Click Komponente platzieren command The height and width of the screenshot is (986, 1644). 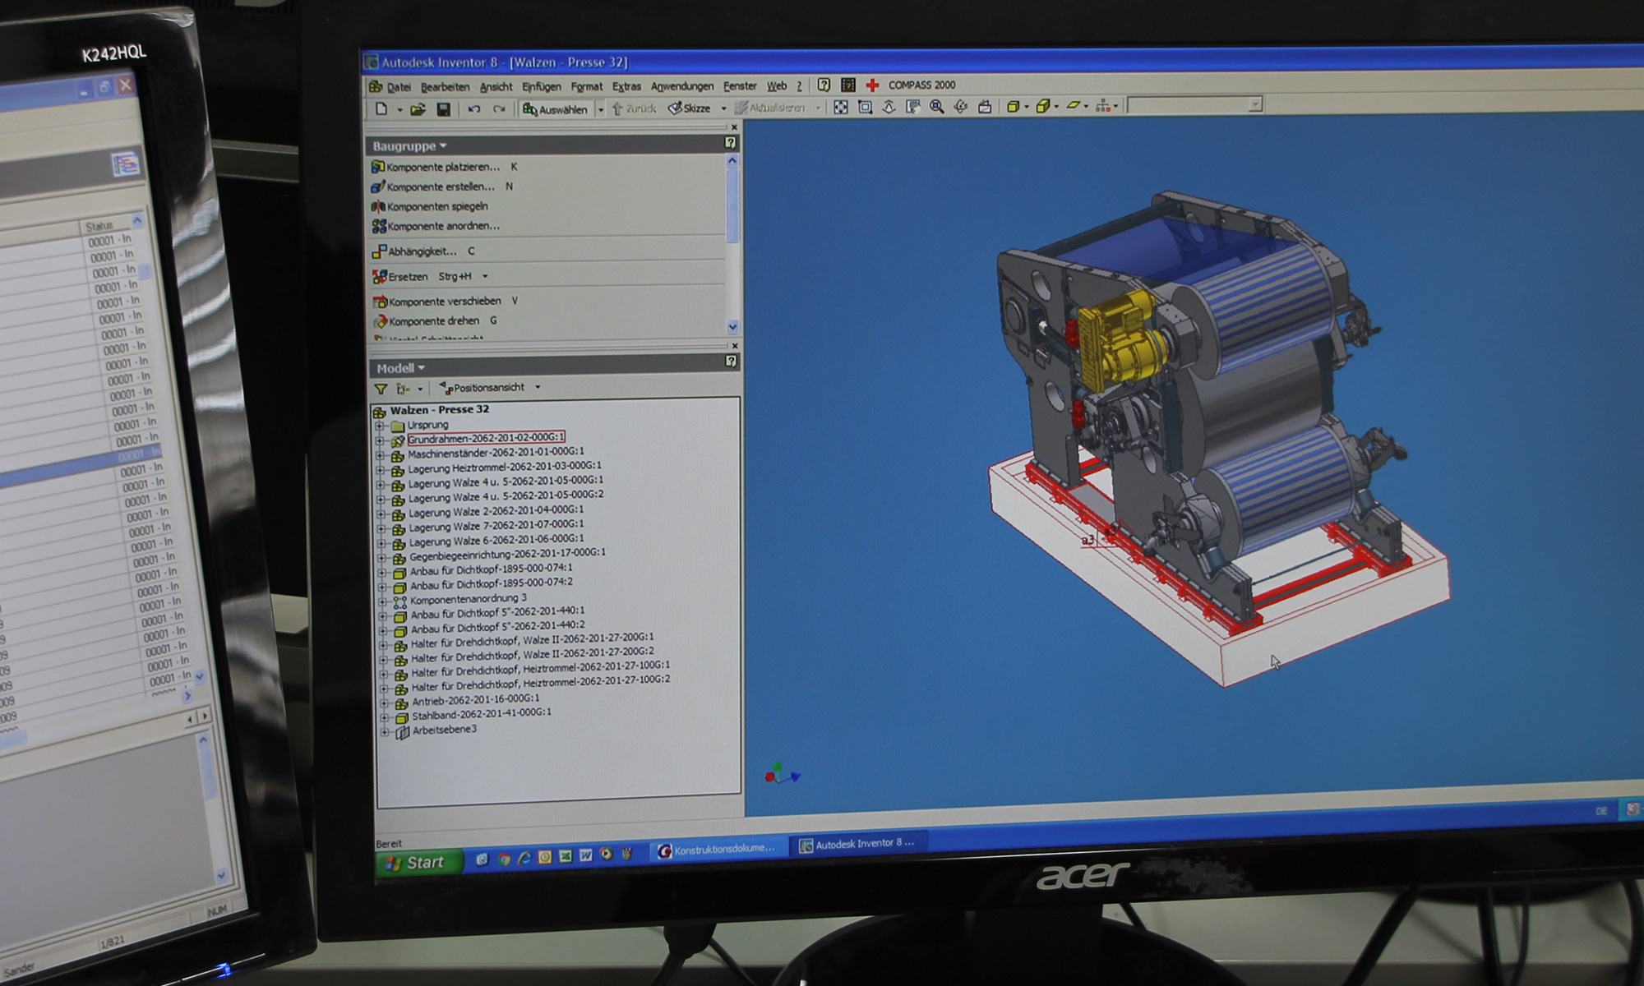click(436, 167)
